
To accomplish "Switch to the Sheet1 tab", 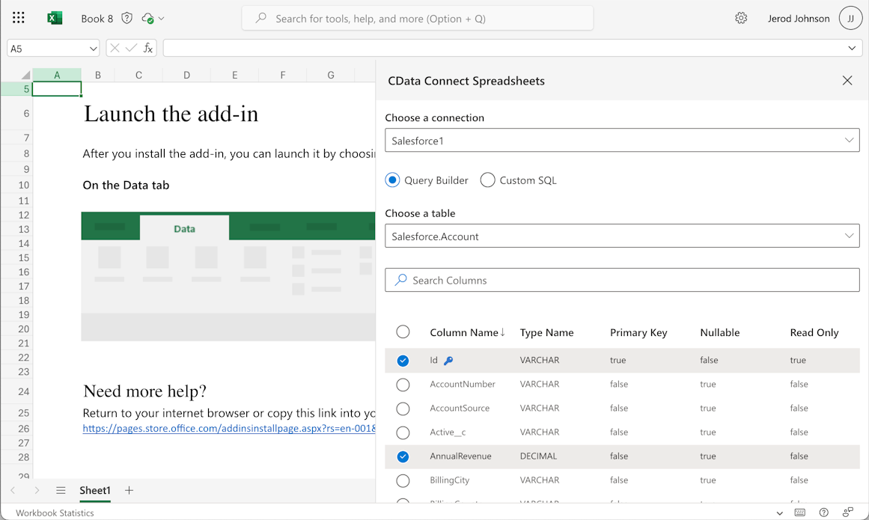I will (95, 491).
